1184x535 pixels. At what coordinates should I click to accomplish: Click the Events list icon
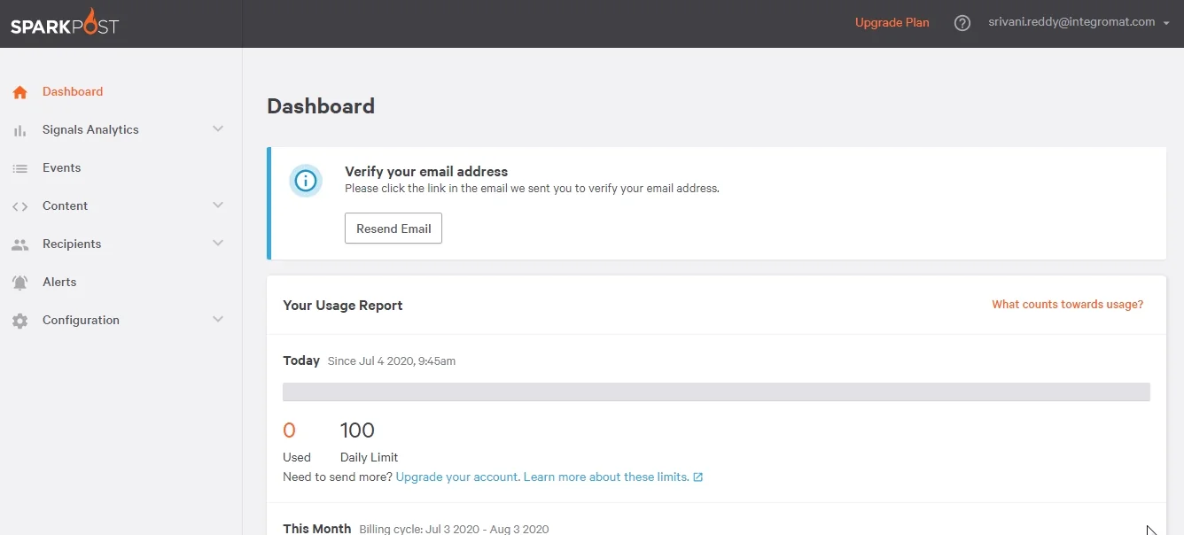click(x=19, y=168)
